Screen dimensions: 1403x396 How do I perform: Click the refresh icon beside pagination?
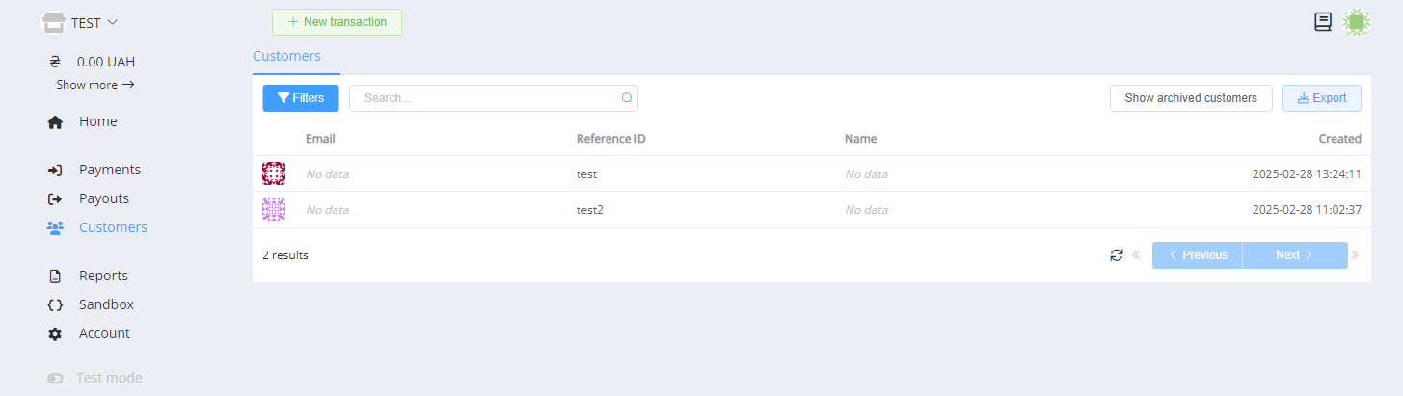[1117, 255]
